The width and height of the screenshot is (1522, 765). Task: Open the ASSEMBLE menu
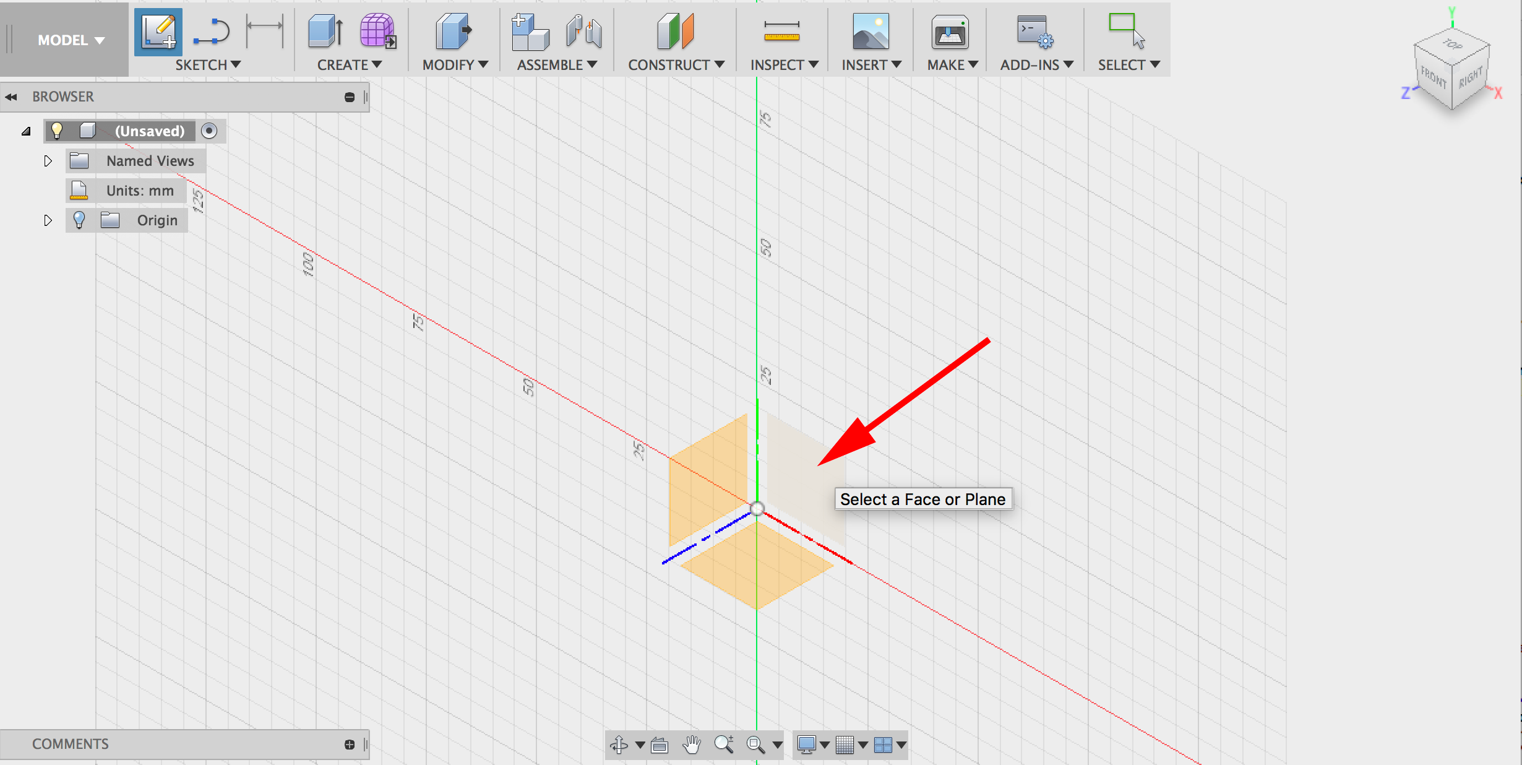pos(557,65)
